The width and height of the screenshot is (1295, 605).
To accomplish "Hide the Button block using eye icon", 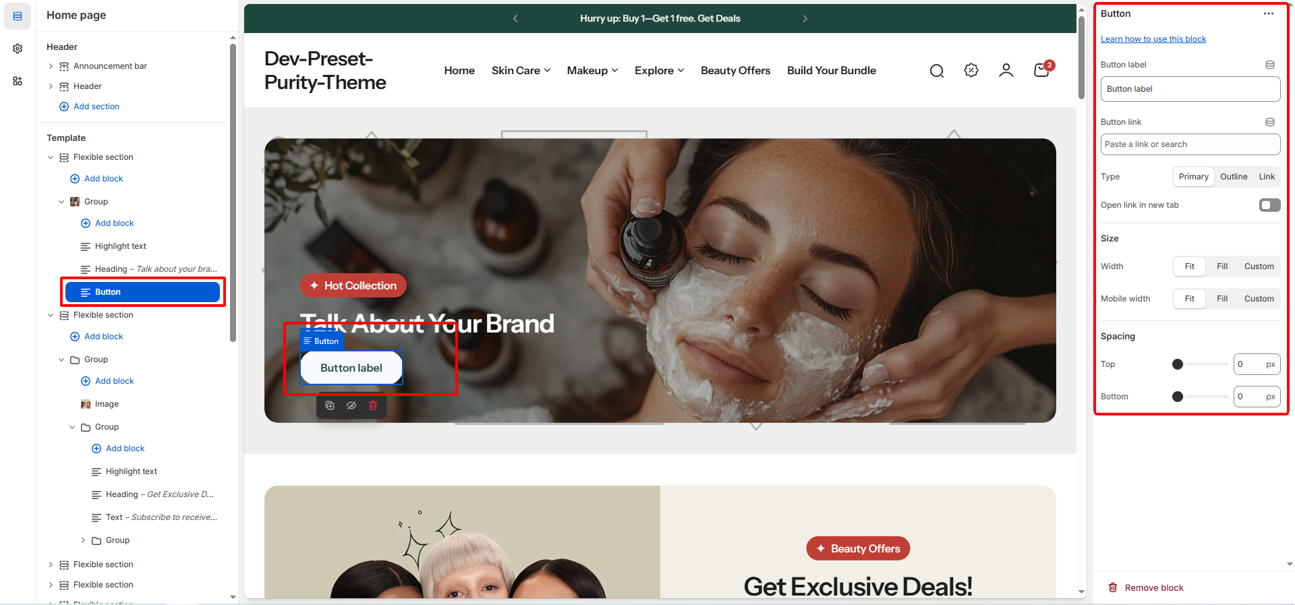I will click(351, 405).
